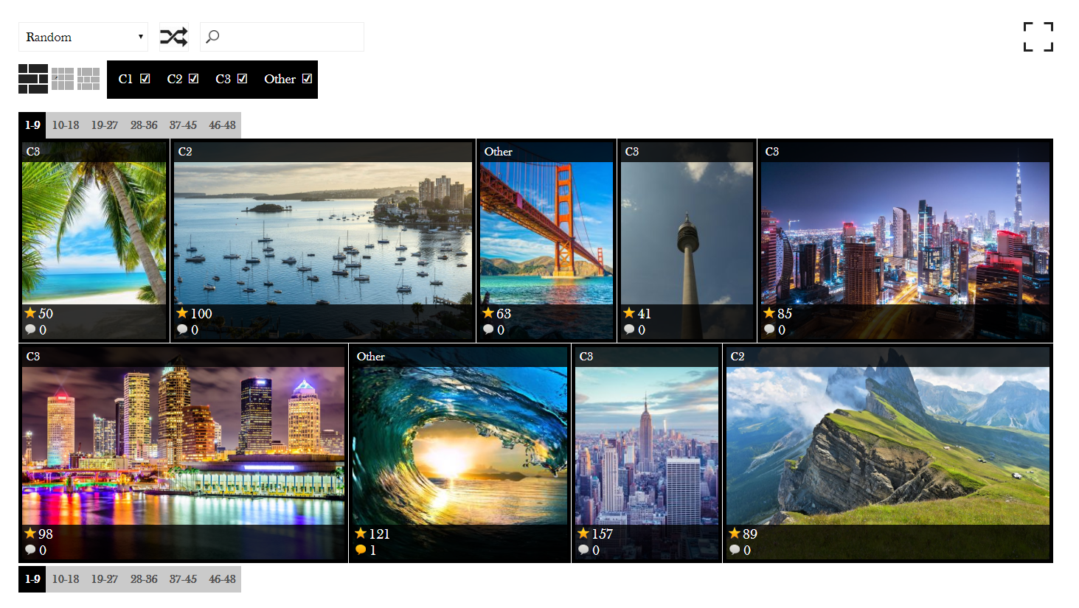Click the star beside rating 50
The width and height of the screenshot is (1079, 608).
[30, 312]
